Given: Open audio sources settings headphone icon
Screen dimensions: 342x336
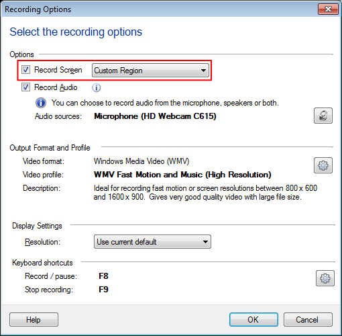Looking at the screenshot, I should (323, 116).
